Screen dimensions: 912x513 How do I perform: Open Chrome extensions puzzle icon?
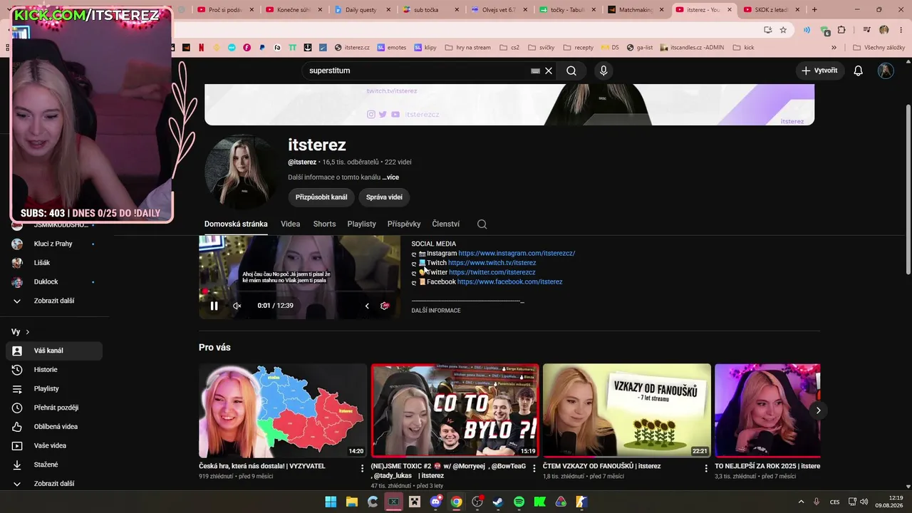coord(841,30)
